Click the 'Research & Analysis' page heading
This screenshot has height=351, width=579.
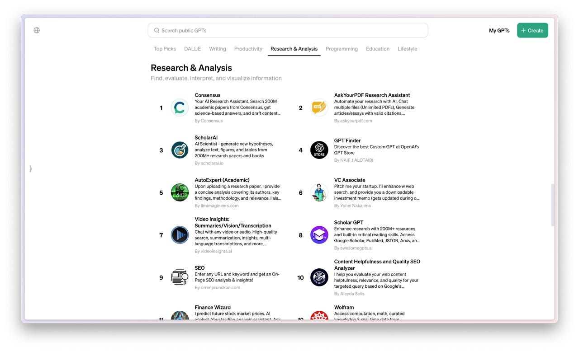tap(191, 68)
